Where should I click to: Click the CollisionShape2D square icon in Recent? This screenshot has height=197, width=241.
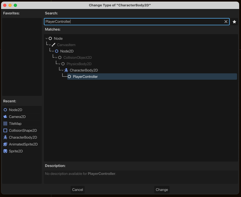pos(5,131)
